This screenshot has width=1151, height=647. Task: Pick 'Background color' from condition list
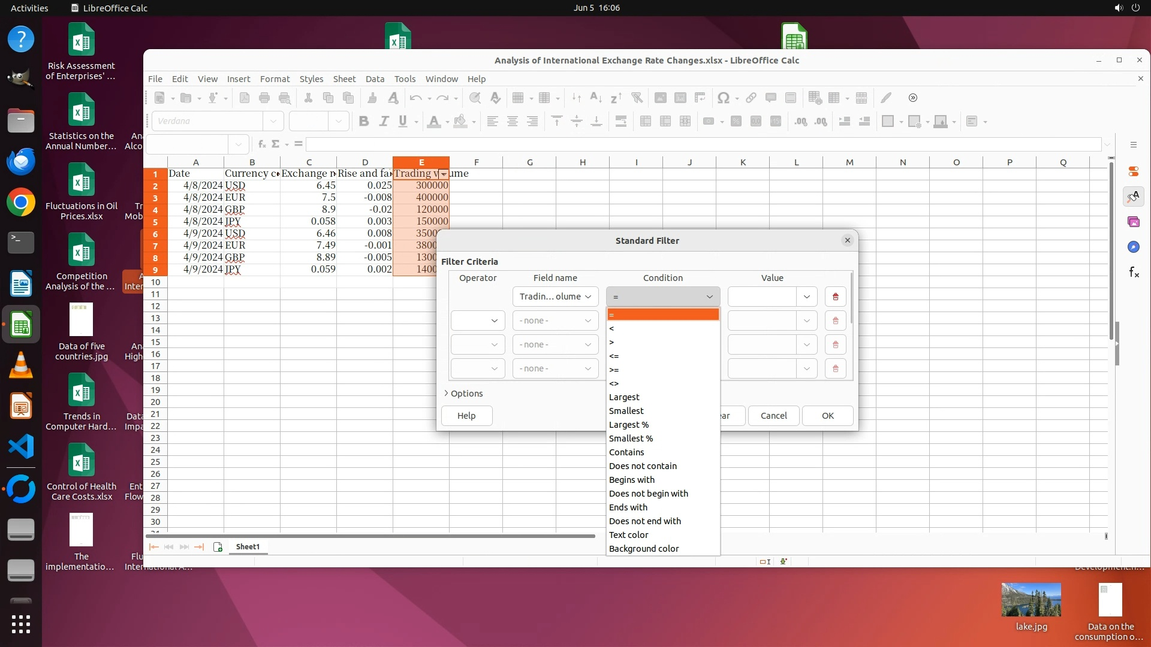tap(644, 549)
